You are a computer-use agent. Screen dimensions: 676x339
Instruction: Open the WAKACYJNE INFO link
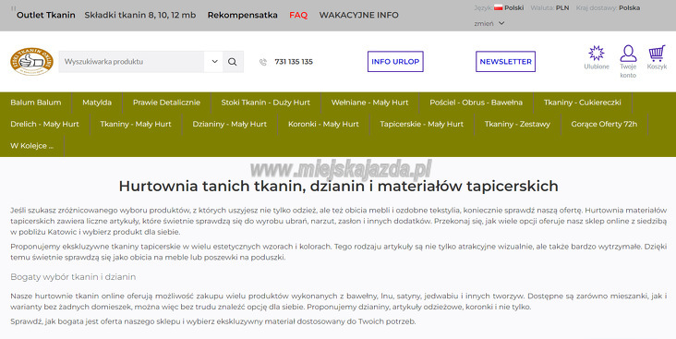[x=358, y=15]
